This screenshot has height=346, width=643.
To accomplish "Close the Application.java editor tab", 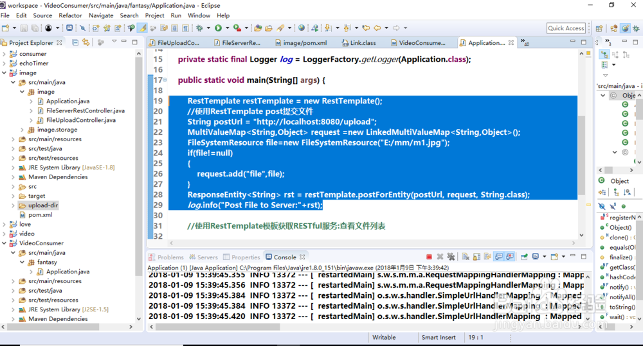I will pyautogui.click(x=511, y=42).
